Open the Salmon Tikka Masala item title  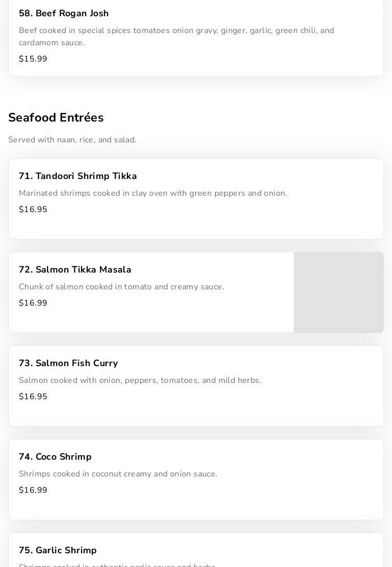tap(75, 270)
